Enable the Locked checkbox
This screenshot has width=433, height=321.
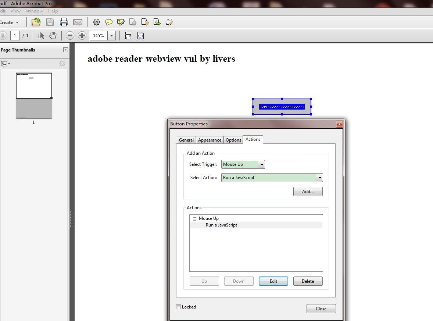click(x=179, y=307)
